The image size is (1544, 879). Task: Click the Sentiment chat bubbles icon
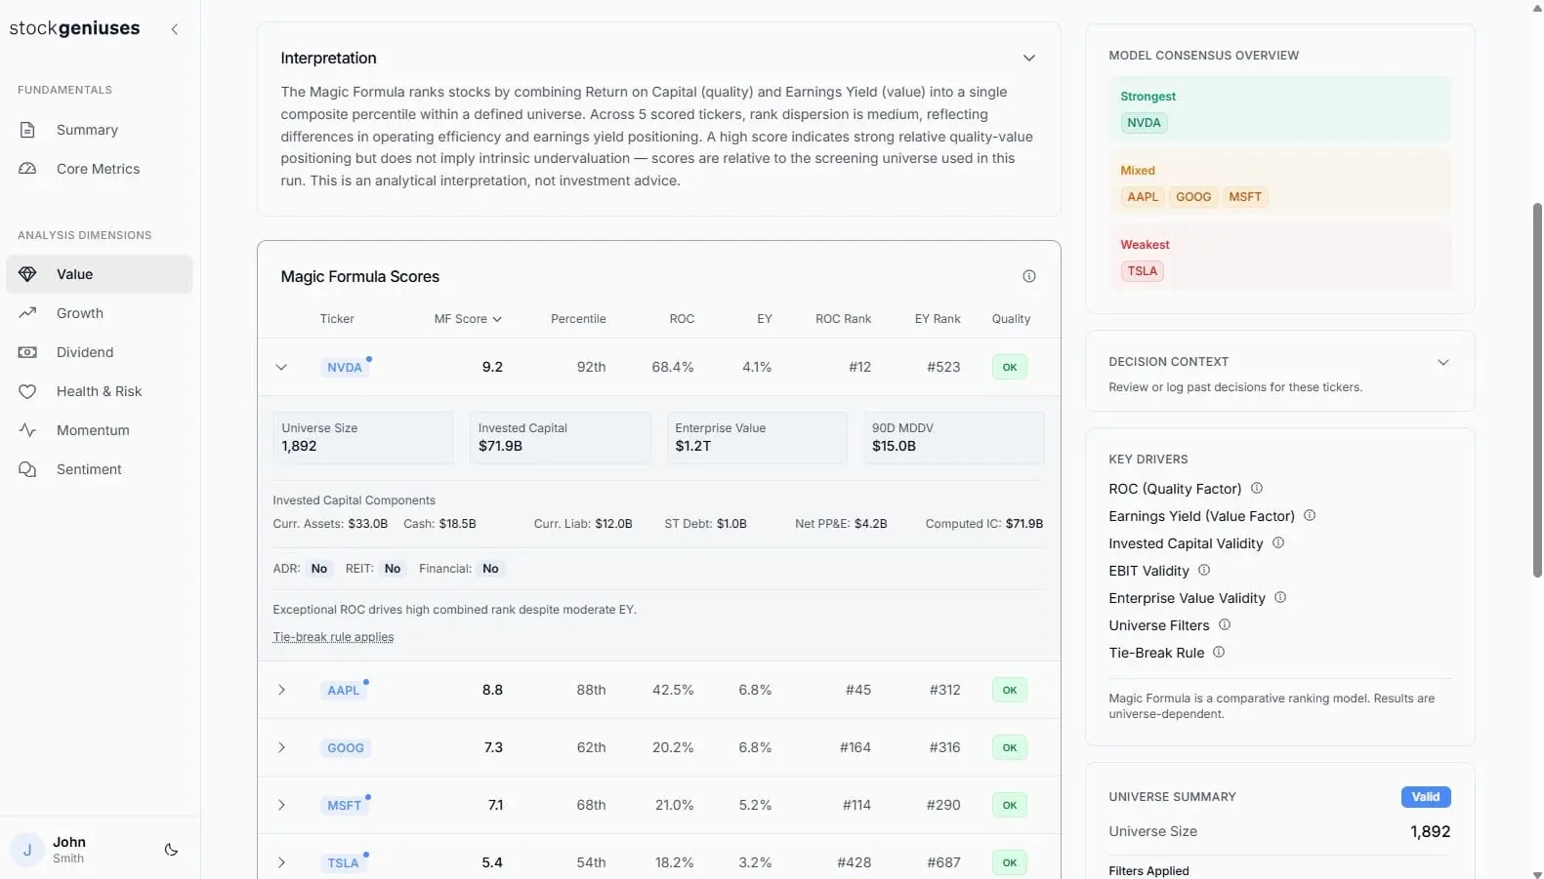click(x=27, y=469)
